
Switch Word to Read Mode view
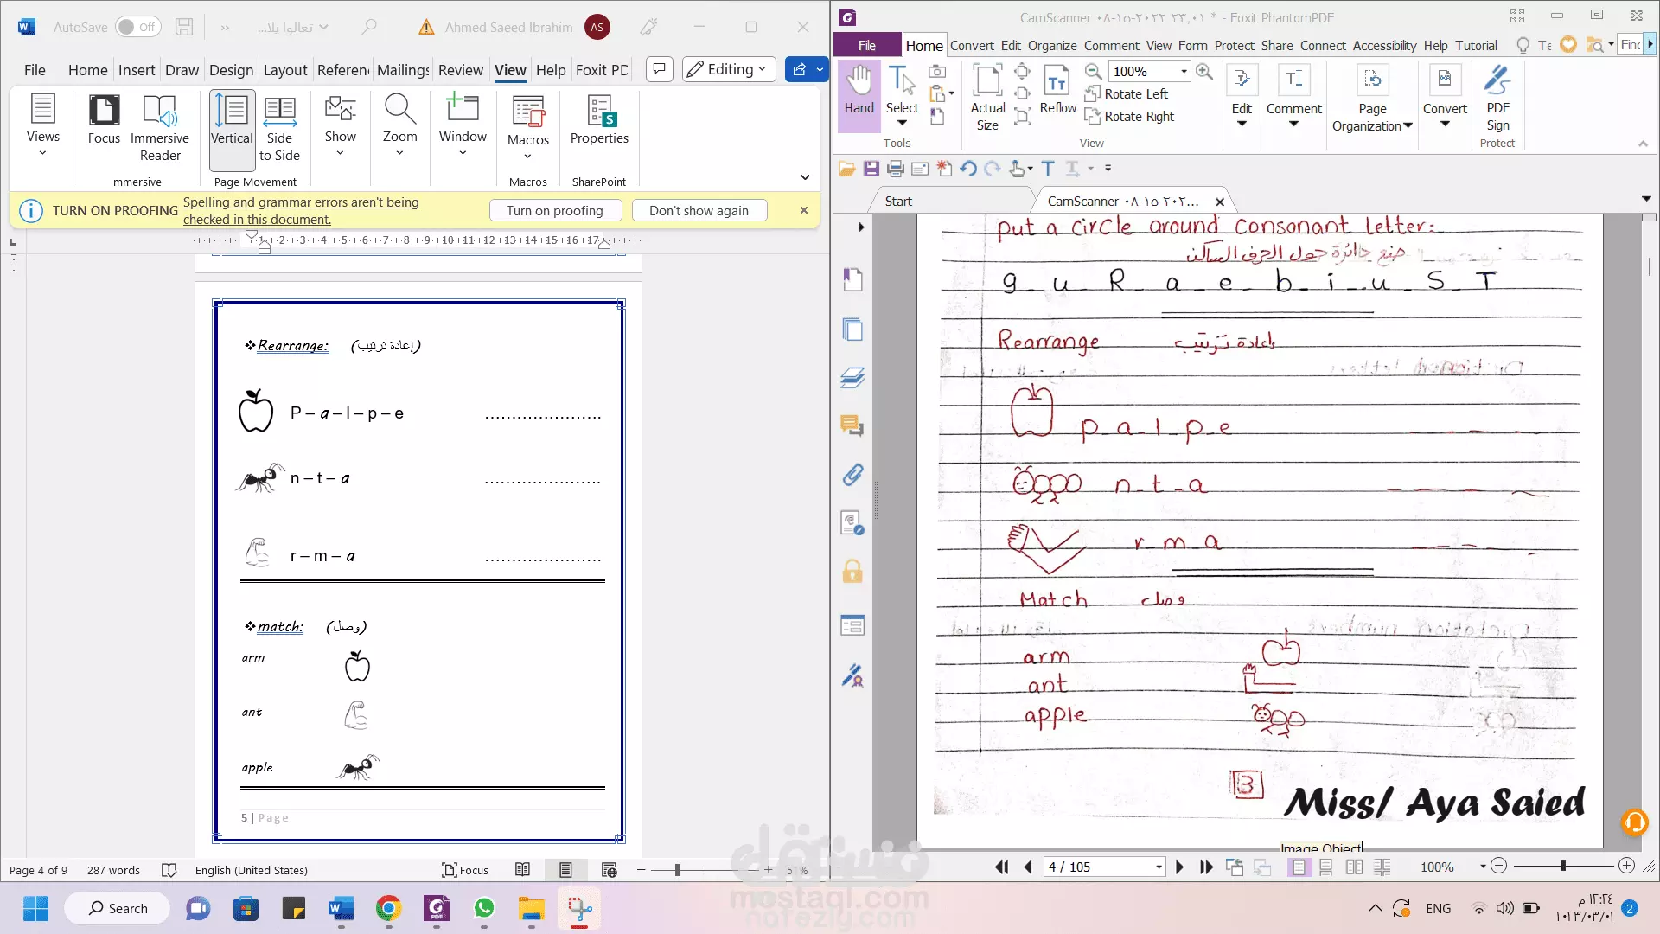tap(523, 870)
